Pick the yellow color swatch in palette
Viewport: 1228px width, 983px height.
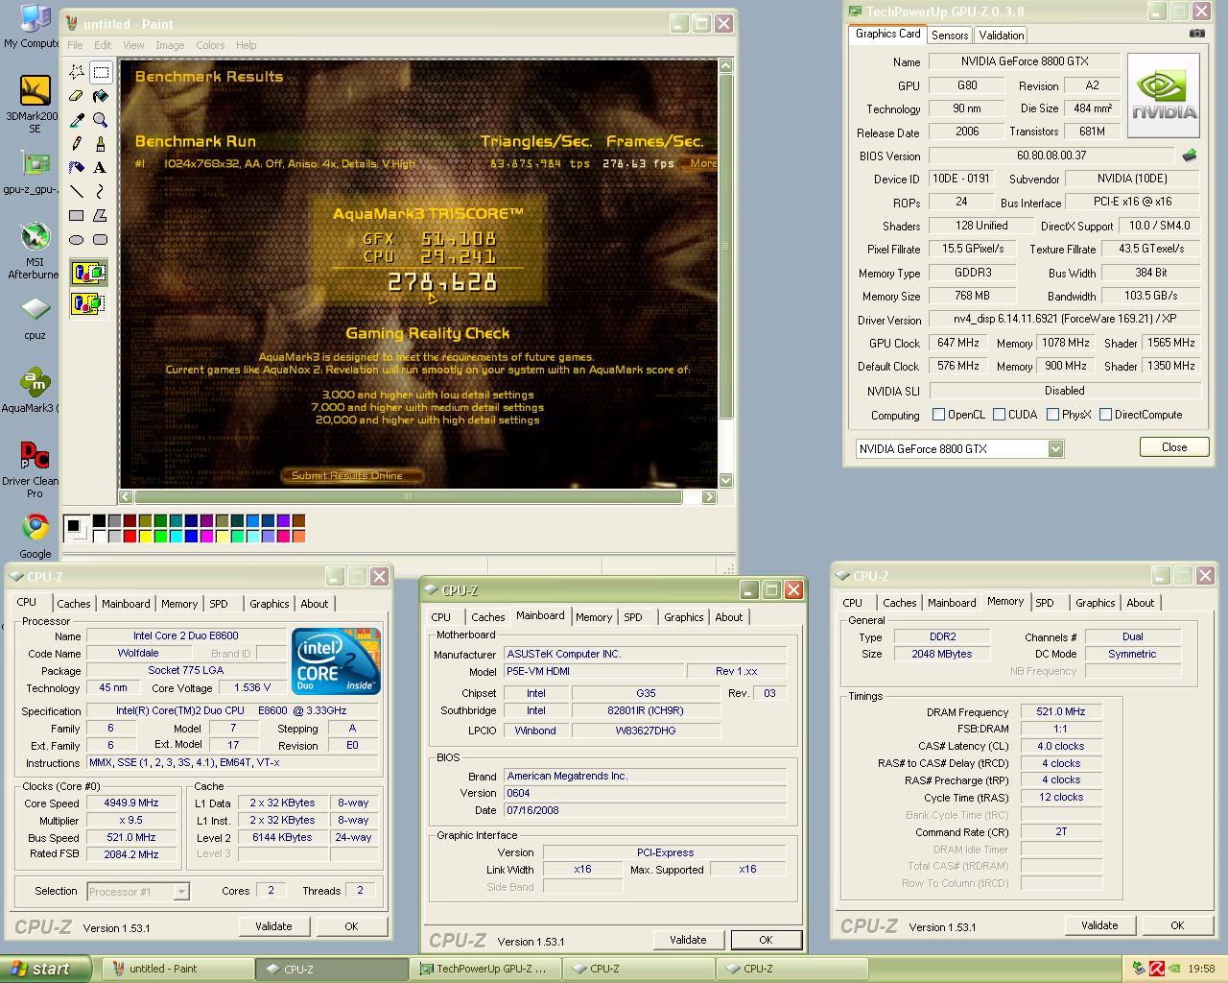click(x=145, y=537)
